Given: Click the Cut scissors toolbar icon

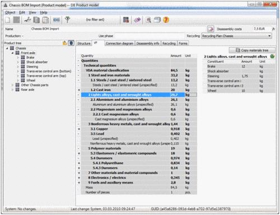Looking at the screenshot, I should pos(27,20).
